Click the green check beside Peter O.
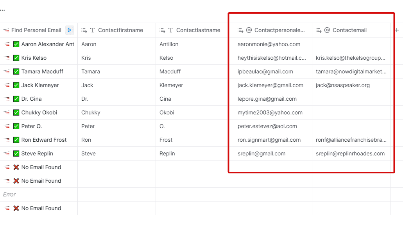 pos(16,126)
